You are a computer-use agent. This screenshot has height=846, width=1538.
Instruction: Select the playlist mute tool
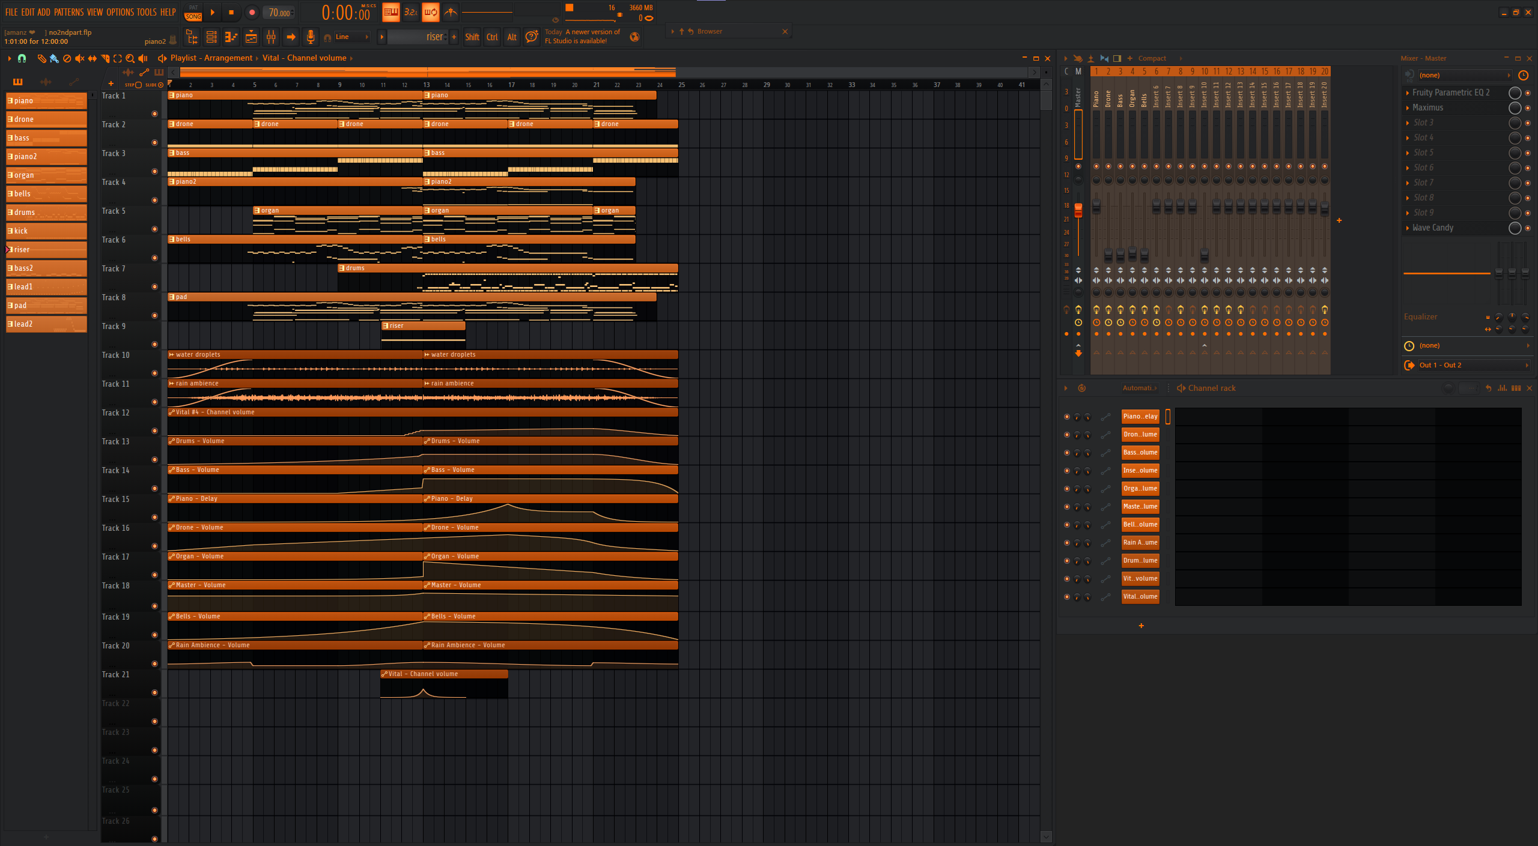coord(79,58)
